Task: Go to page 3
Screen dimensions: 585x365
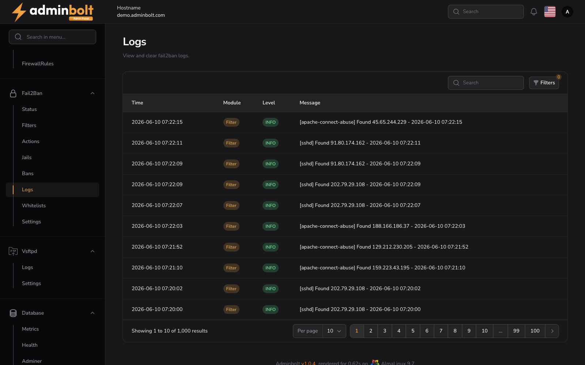Action: coord(385,331)
